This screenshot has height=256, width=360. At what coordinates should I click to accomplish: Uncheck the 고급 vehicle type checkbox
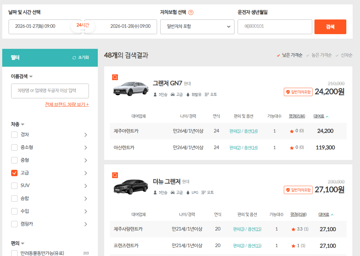(x=14, y=173)
